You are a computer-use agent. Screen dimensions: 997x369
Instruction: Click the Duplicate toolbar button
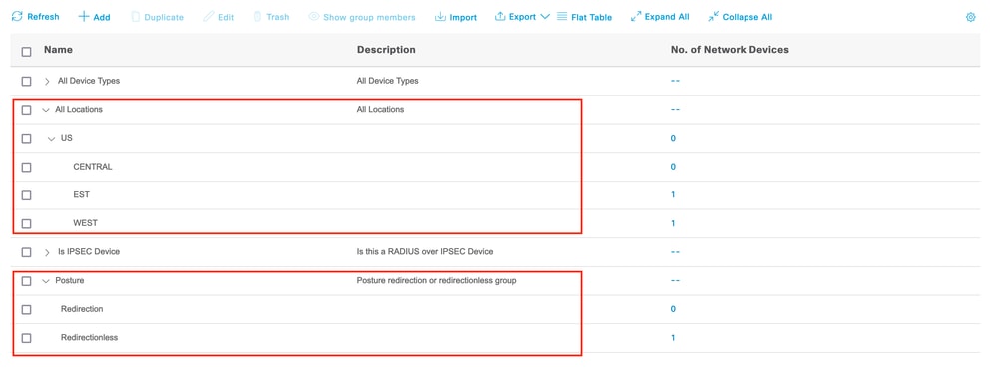[x=157, y=17]
